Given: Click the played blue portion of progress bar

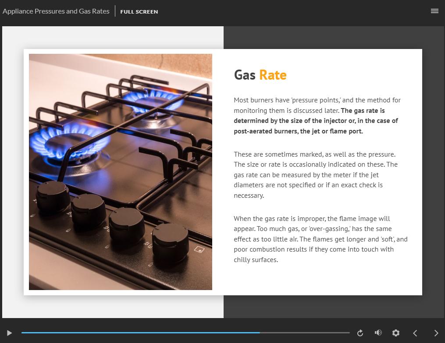Looking at the screenshot, I should pyautogui.click(x=140, y=333).
